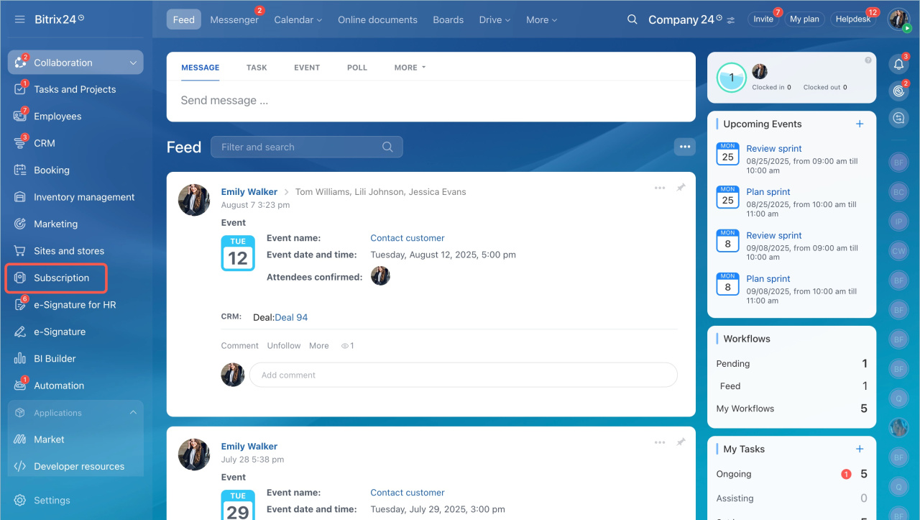
Task: Click the Invite button
Action: tap(763, 19)
